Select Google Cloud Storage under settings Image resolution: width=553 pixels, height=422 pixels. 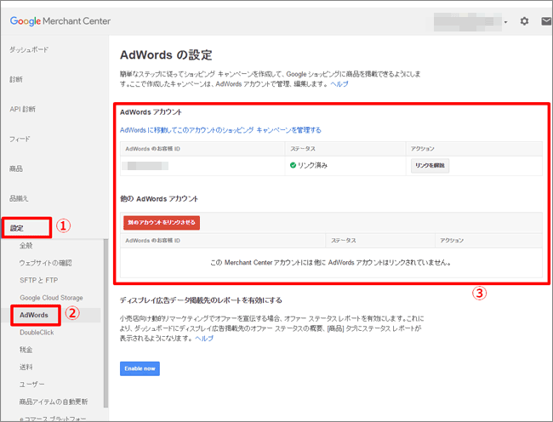click(x=51, y=298)
